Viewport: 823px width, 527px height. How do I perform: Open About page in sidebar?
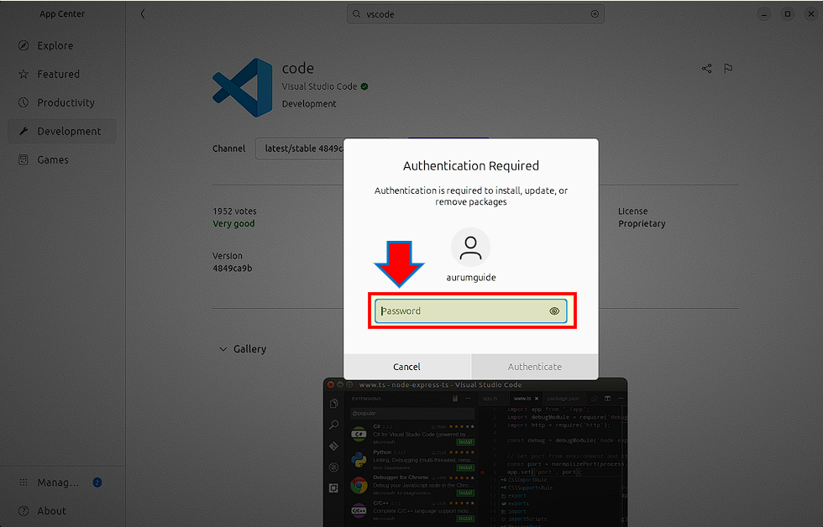pos(62,511)
